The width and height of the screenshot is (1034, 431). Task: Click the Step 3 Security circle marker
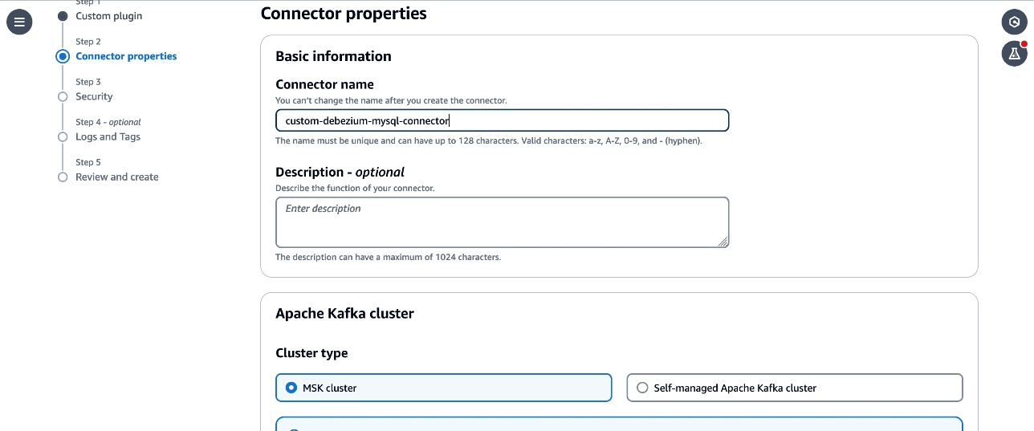[x=63, y=96]
